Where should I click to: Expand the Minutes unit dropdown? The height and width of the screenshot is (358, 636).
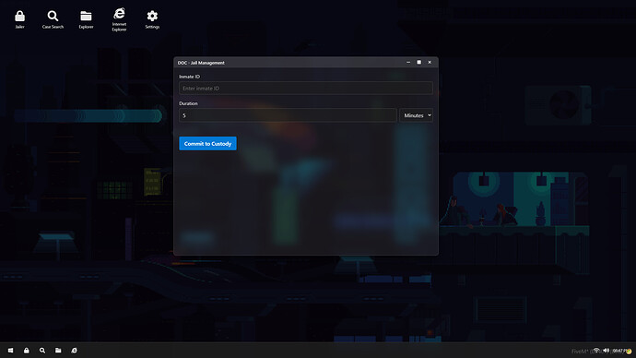(x=416, y=115)
